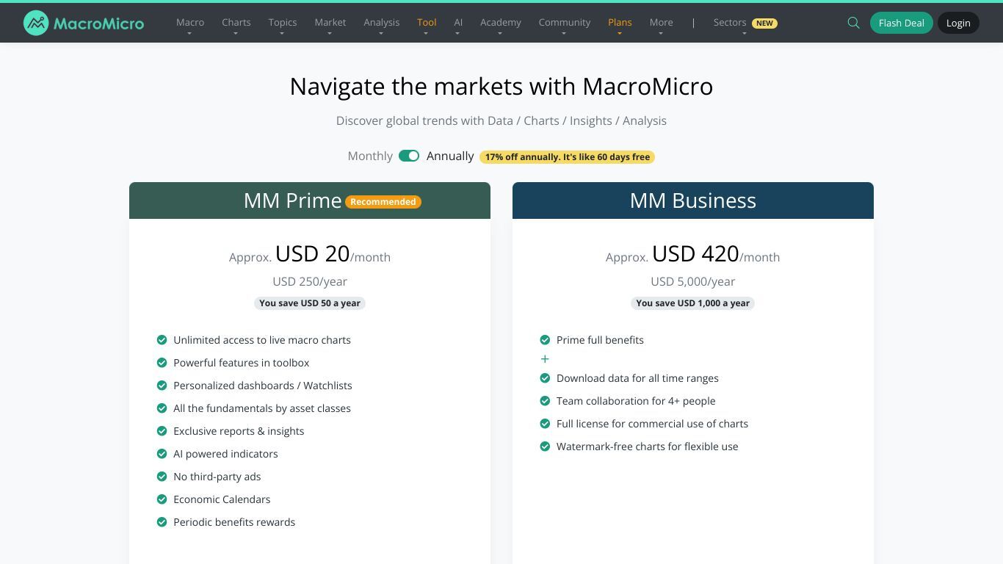
Task: Expand the Macro menu
Action: 190,23
